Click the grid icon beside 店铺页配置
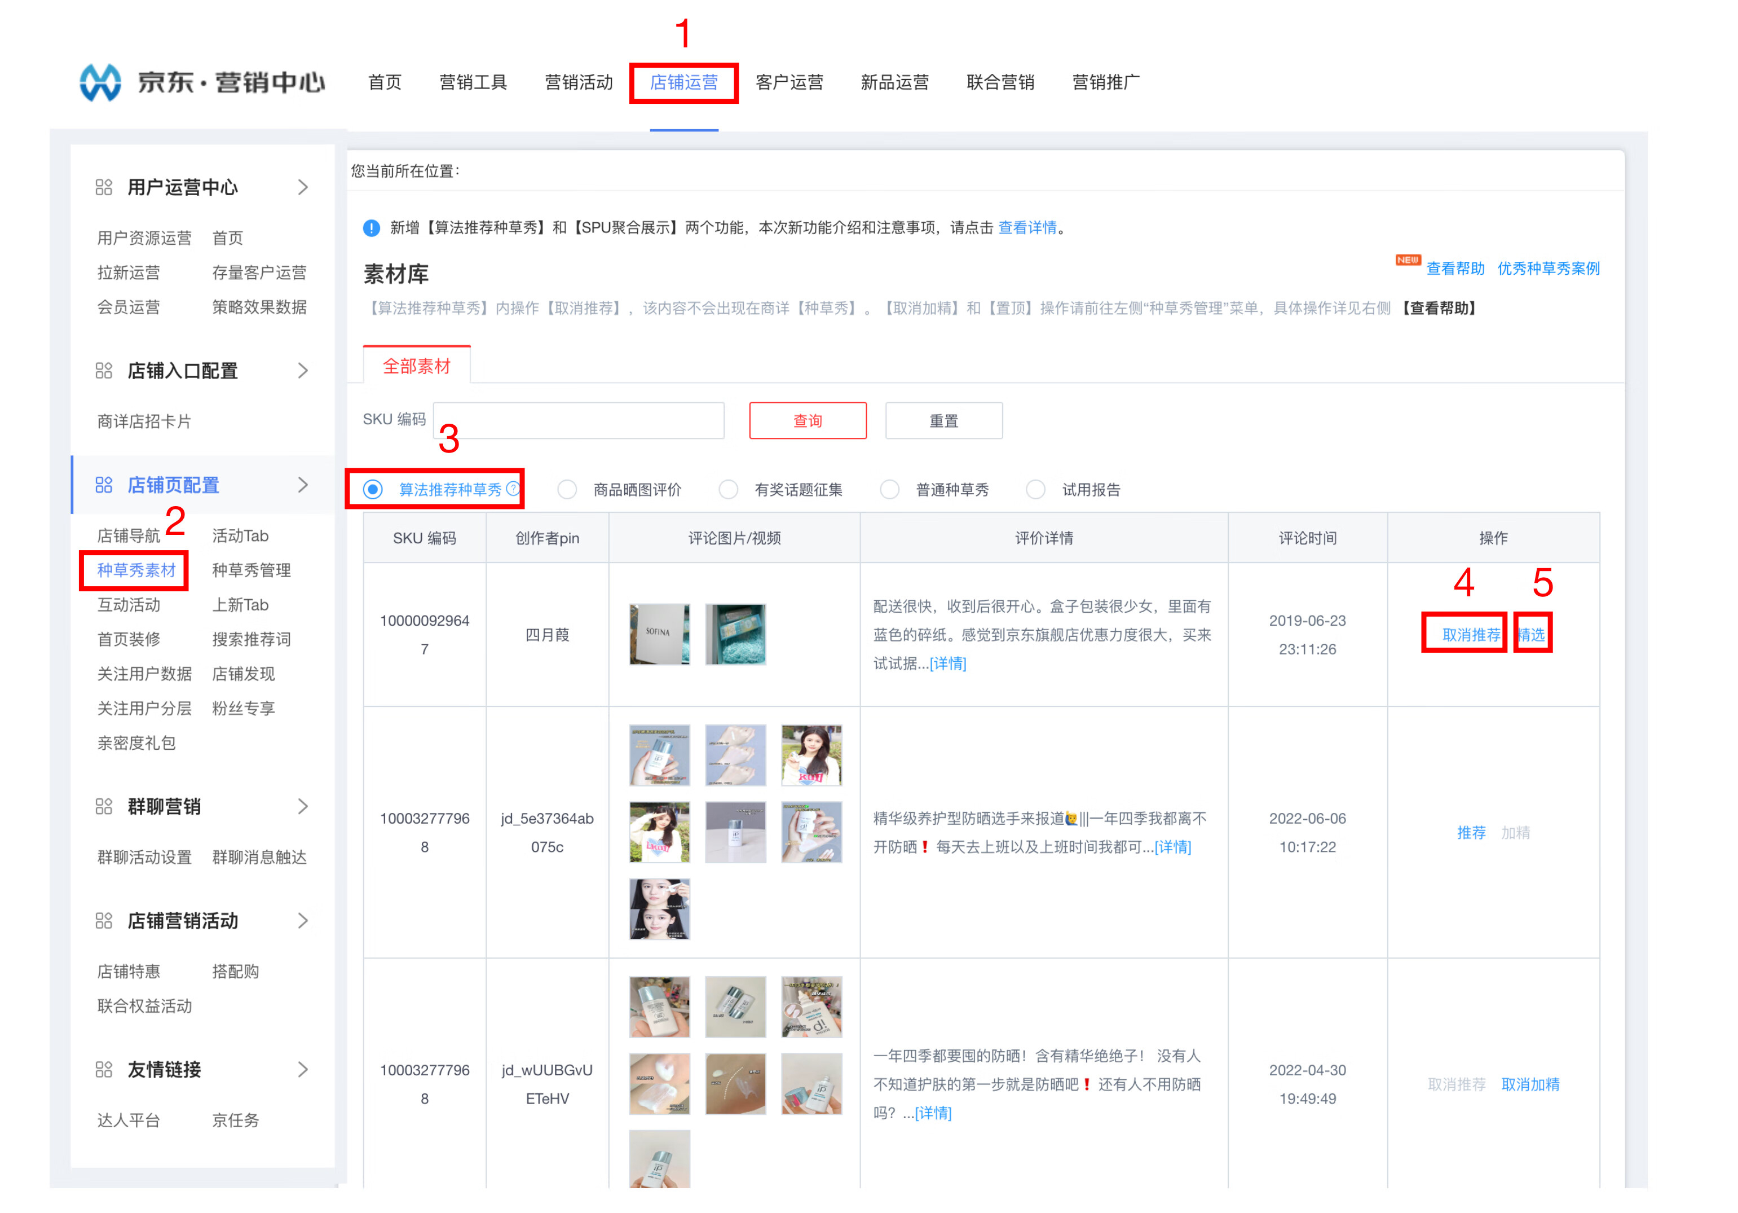1738x1213 pixels. pyautogui.click(x=104, y=485)
